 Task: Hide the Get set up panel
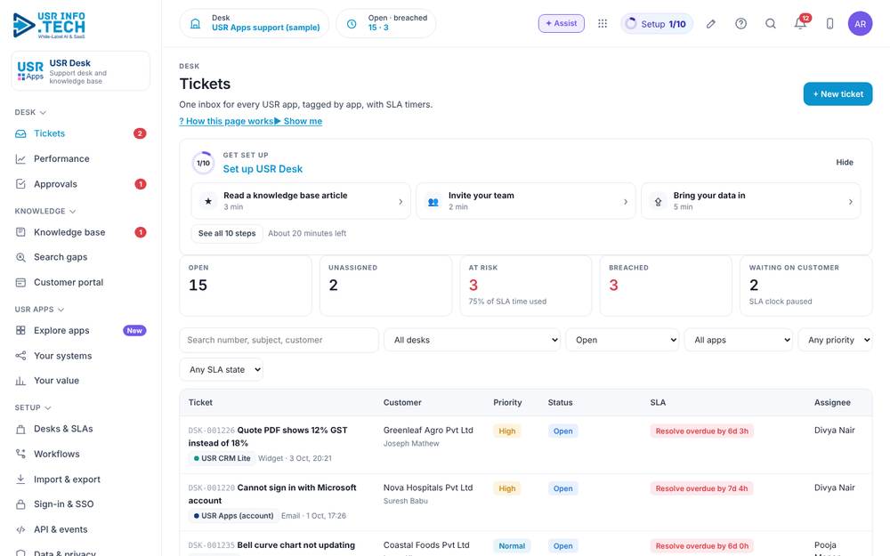click(x=845, y=162)
